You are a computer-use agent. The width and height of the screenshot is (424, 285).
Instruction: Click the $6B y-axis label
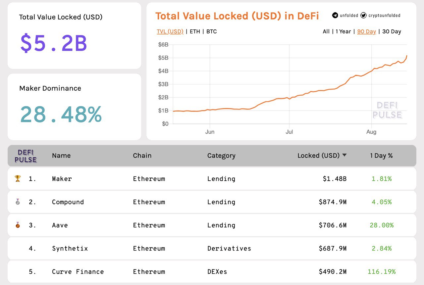[x=163, y=44]
